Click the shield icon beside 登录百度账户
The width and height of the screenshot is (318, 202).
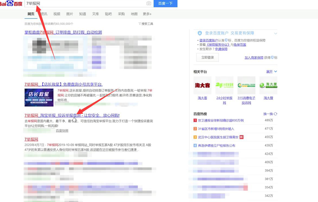[x=200, y=33]
